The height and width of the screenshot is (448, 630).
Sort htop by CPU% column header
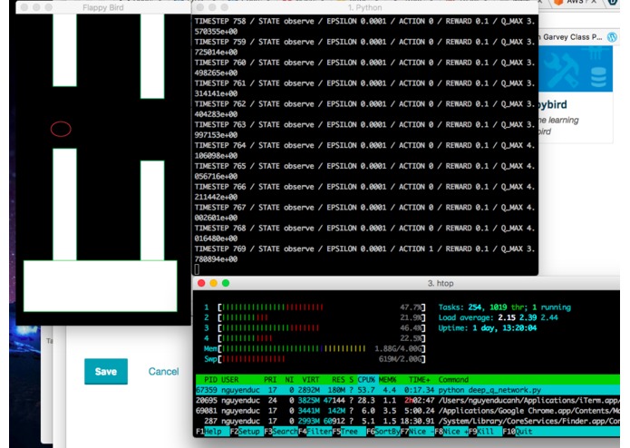pyautogui.click(x=366, y=380)
